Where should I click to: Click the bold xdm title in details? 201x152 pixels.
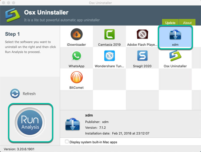pos(89,115)
